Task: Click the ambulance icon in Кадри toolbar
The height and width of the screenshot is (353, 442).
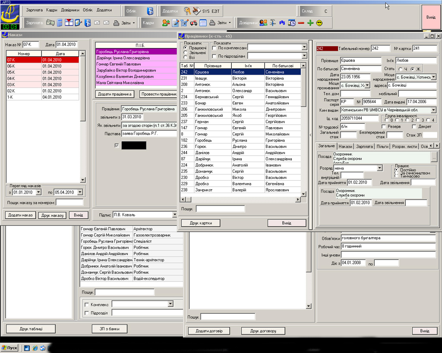Action: tap(194, 22)
